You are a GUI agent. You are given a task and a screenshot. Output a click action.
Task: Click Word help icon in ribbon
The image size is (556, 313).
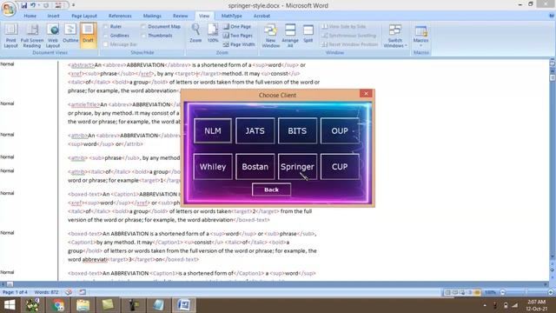point(552,16)
